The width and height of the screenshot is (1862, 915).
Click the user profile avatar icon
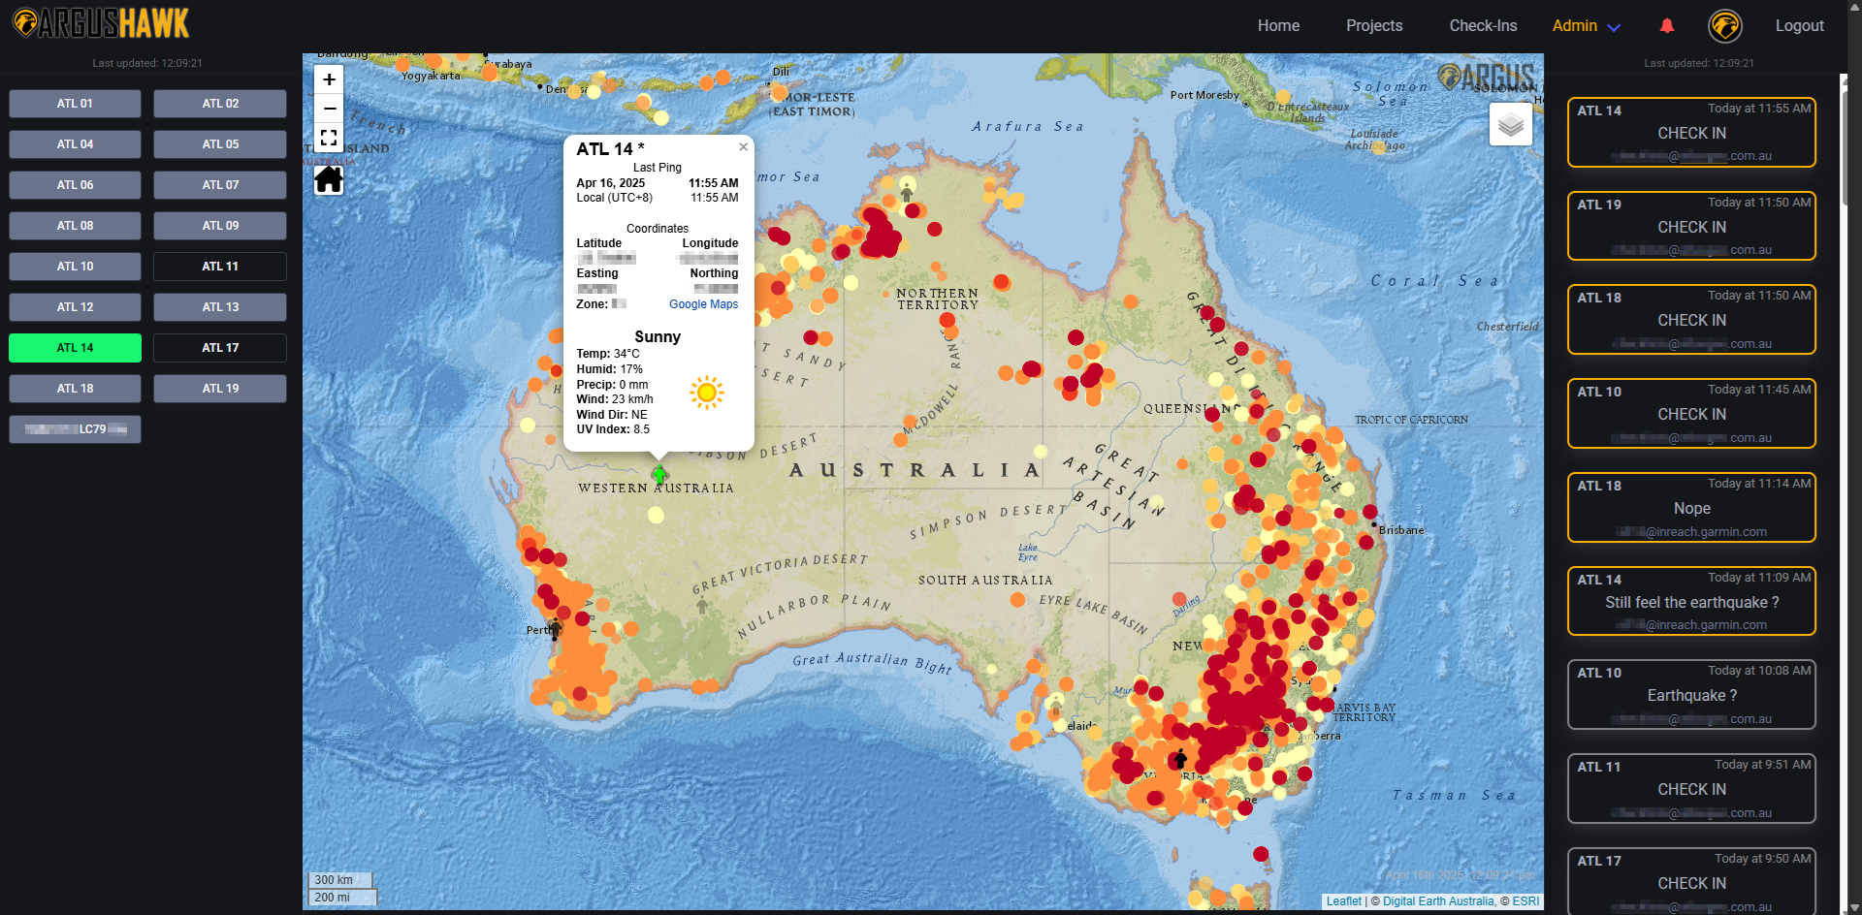point(1724,26)
